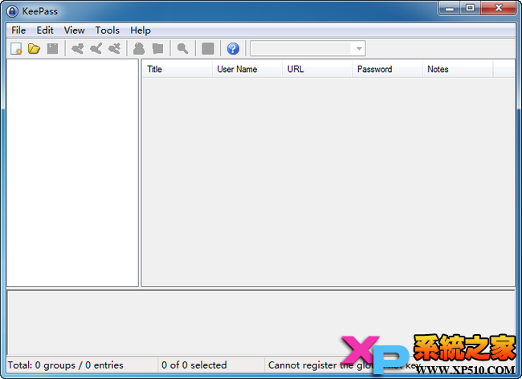Open a database with the folder icon

point(34,49)
